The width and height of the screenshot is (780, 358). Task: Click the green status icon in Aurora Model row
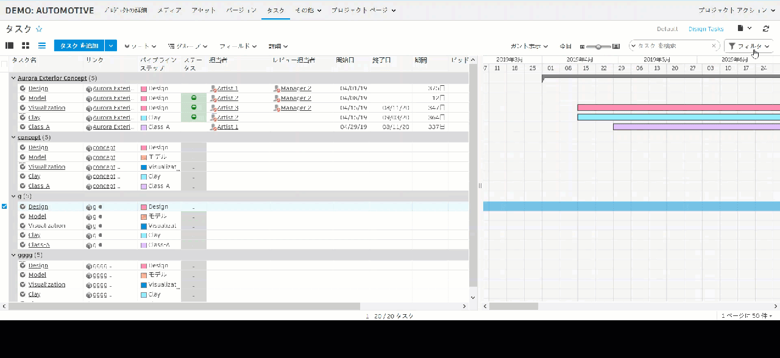(194, 97)
